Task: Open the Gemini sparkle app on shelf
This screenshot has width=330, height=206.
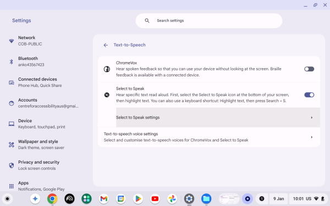Action: pyautogui.click(x=35, y=199)
